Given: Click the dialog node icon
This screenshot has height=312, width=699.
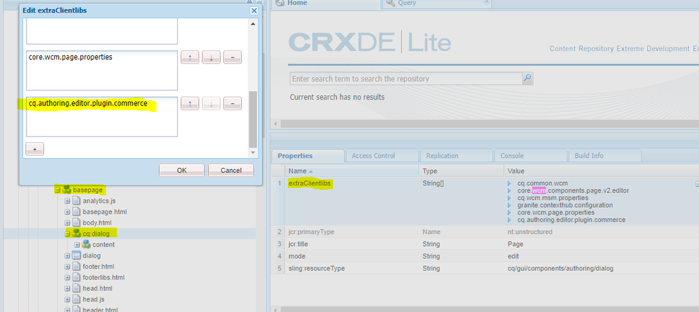Looking at the screenshot, I should tap(76, 255).
